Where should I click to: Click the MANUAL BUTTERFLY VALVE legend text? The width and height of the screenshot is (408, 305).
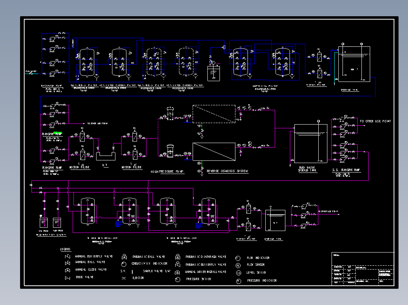click(94, 256)
